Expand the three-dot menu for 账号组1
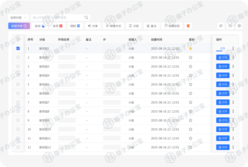248x167 pixels. (x=233, y=49)
